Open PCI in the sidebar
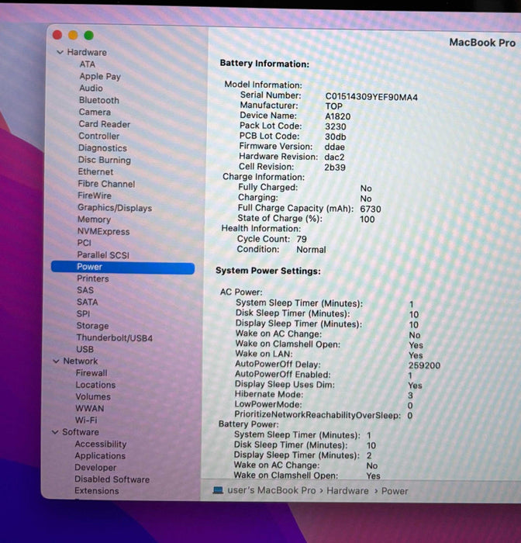 pyautogui.click(x=85, y=243)
